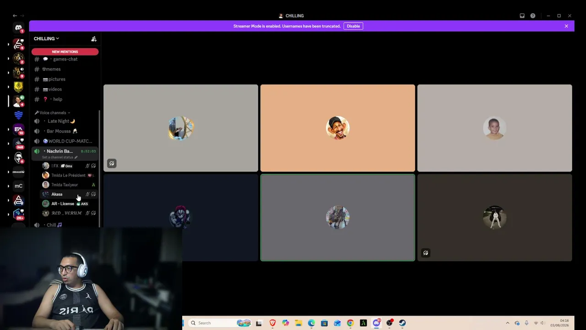The height and width of the screenshot is (330, 586).
Task: Click the invite people icon beside CHILLING
Action: (94, 39)
